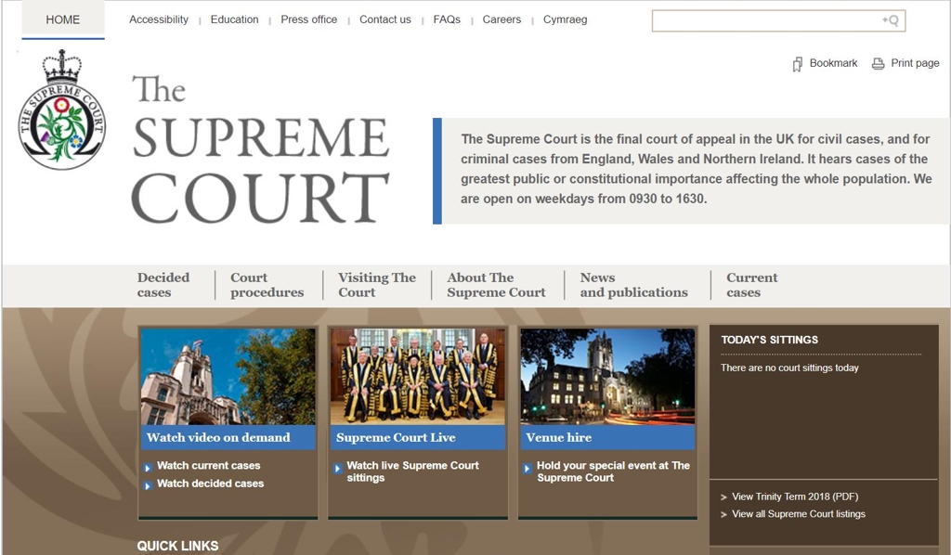Viewport: 951px width, 555px height.
Task: Open Hold your special event link
Action: pyautogui.click(x=613, y=471)
